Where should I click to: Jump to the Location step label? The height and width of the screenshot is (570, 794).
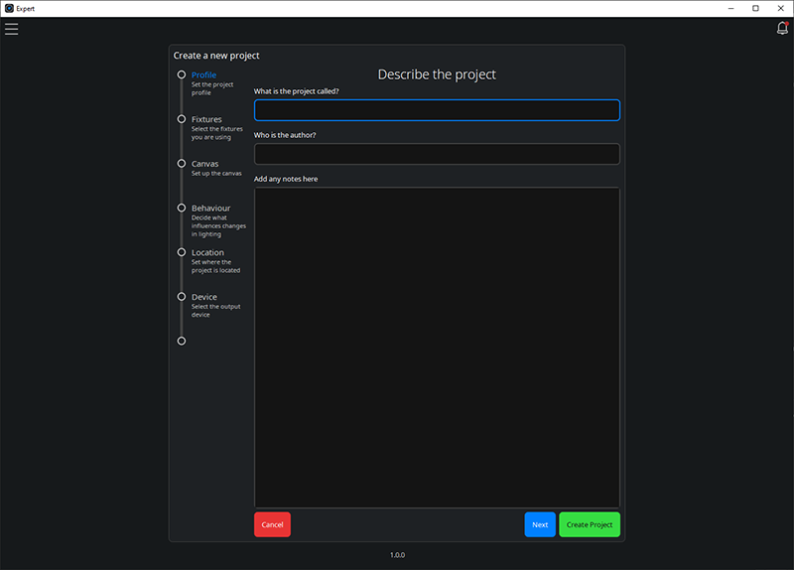click(207, 252)
